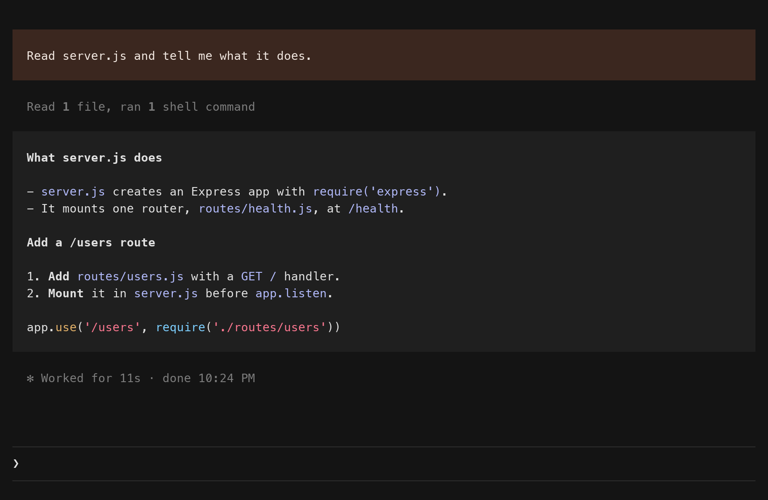768x500 pixels.
Task: Click the routes/users.js inline code
Action: pos(130,276)
